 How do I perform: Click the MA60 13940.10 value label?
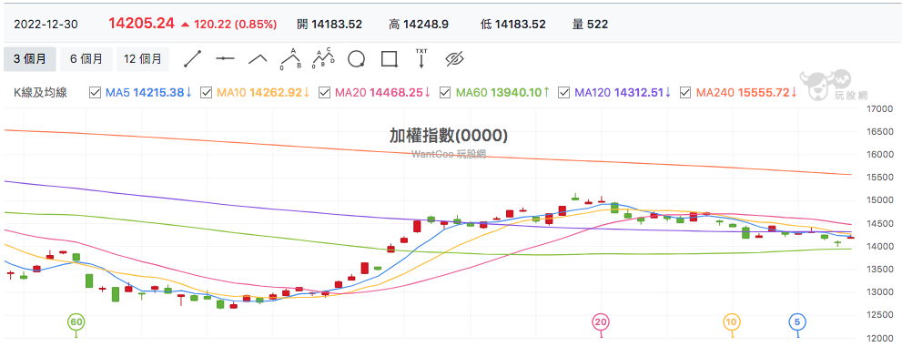coord(502,92)
